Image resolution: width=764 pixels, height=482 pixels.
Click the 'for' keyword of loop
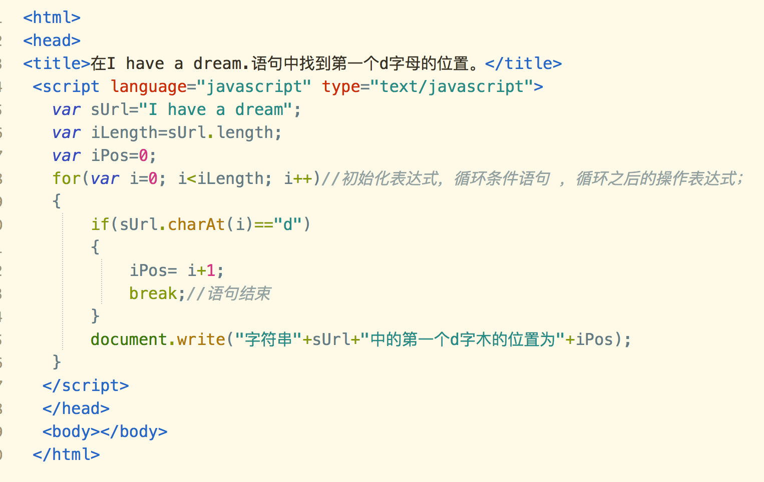pyautogui.click(x=66, y=178)
